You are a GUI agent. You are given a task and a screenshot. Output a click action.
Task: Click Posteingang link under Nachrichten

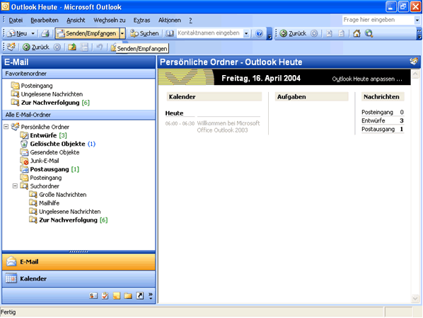(x=377, y=112)
